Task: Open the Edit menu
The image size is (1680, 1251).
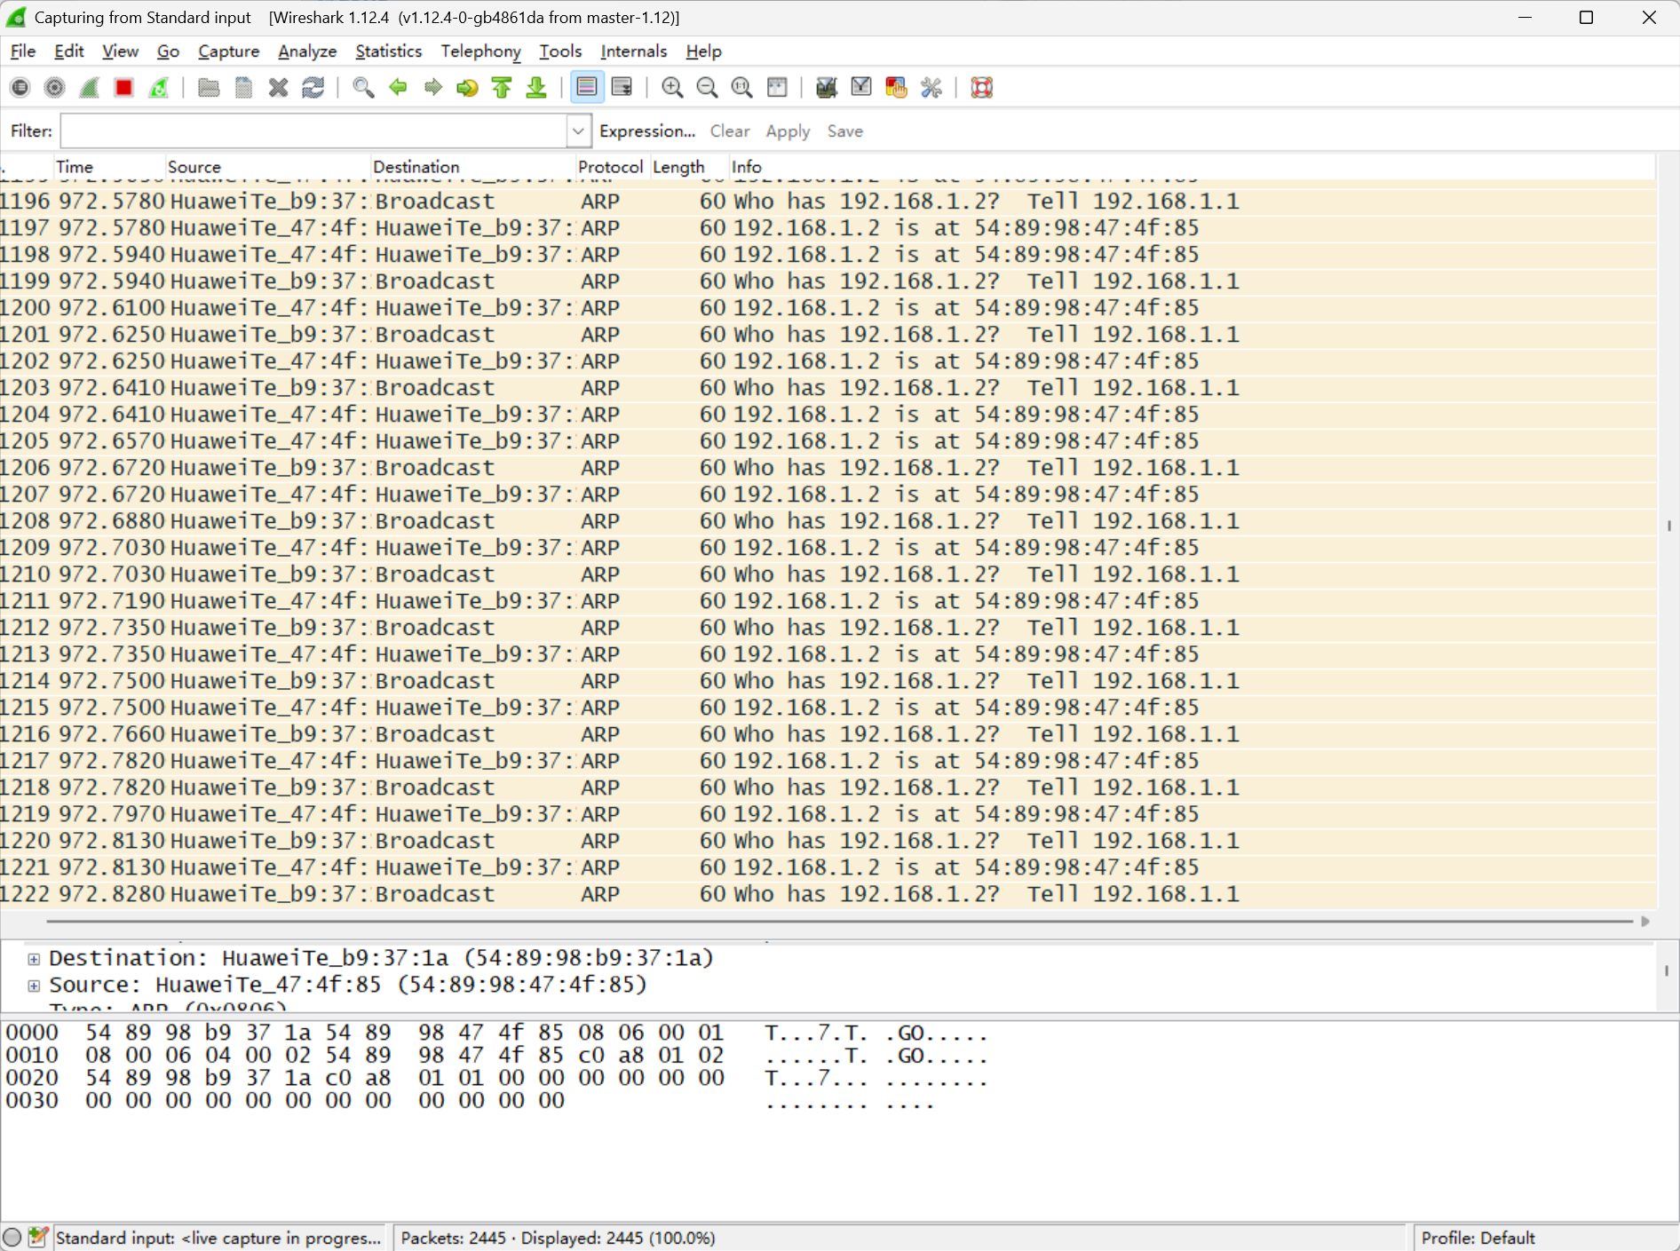Action: point(68,51)
